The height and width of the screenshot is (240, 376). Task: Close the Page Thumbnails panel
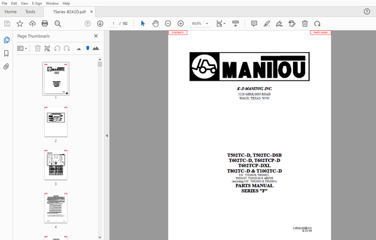pyautogui.click(x=96, y=36)
